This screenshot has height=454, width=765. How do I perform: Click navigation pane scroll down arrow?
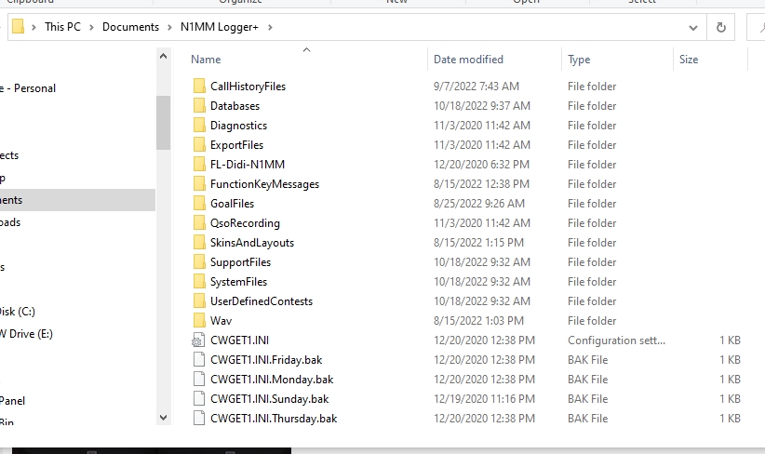tap(164, 418)
